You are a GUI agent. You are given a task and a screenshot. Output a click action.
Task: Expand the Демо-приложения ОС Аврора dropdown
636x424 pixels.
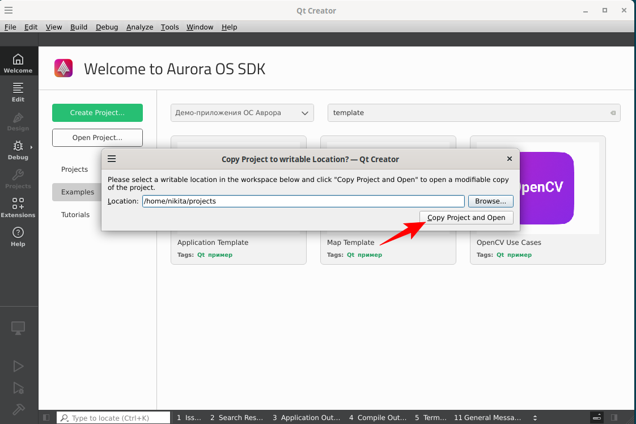[242, 113]
